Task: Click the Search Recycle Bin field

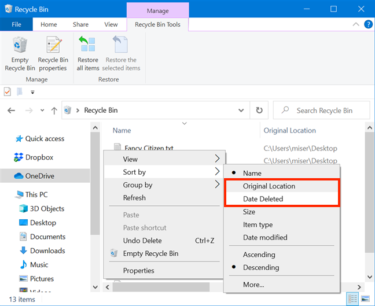Action: [321, 110]
